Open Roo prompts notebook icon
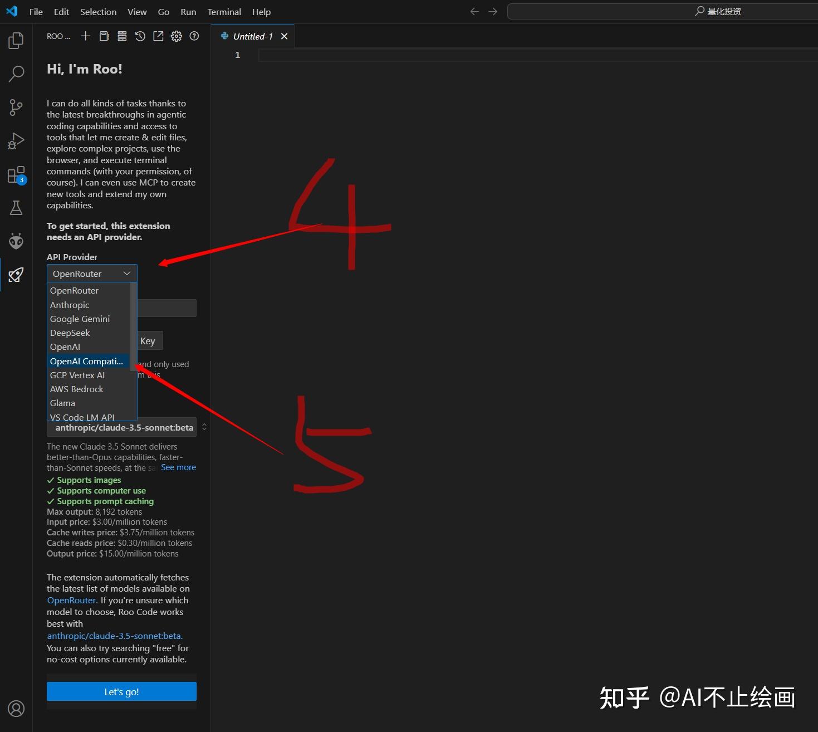The width and height of the screenshot is (818, 732). 104,36
